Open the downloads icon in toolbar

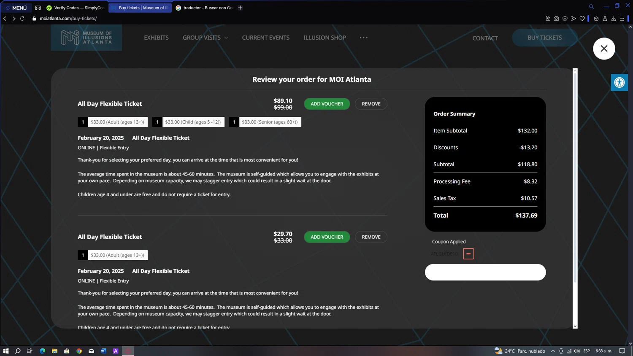[x=614, y=19]
